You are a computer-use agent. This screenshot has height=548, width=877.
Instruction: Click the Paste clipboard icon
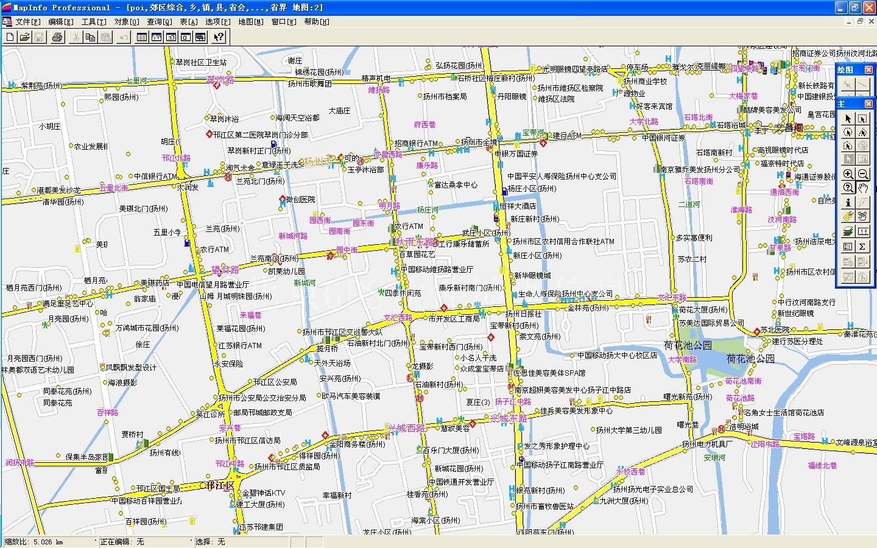(105, 37)
